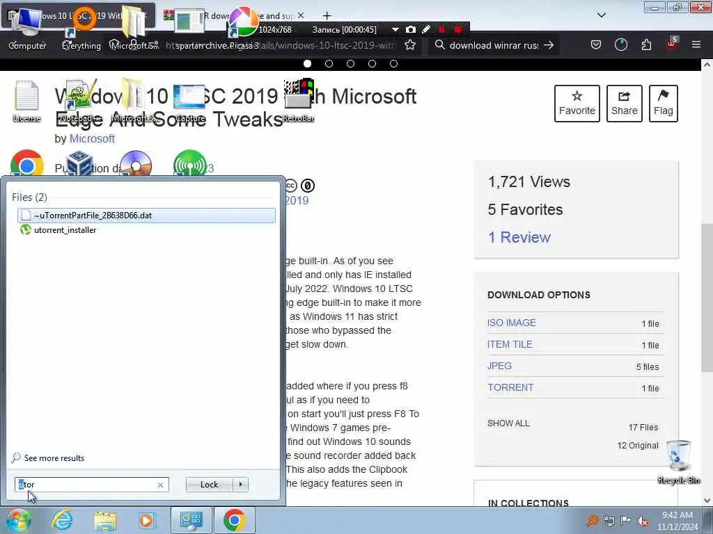Add item to Favorites

pyautogui.click(x=577, y=104)
